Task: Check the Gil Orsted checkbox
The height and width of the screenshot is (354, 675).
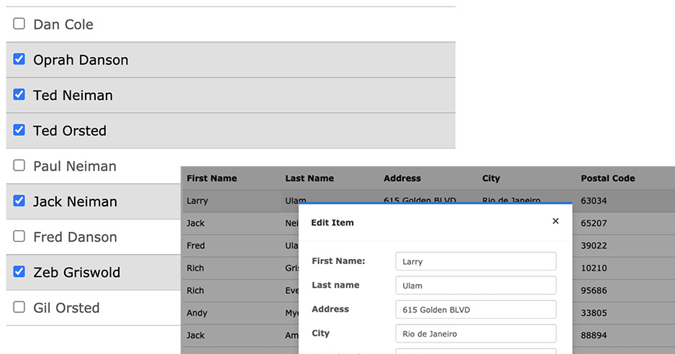Action: point(19,307)
